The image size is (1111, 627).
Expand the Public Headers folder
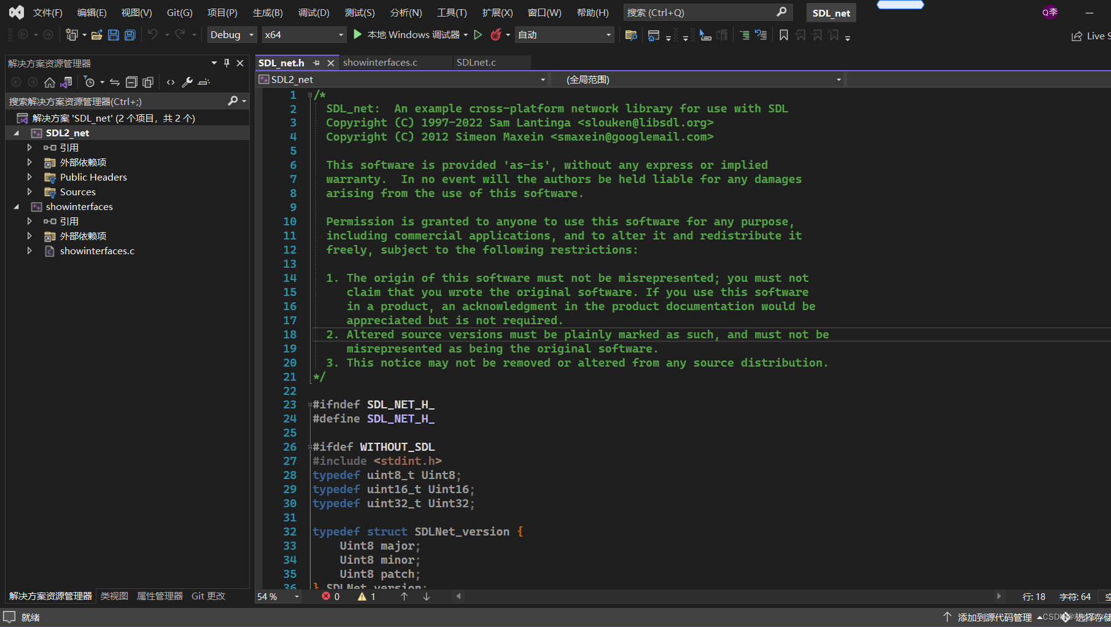pyautogui.click(x=29, y=177)
